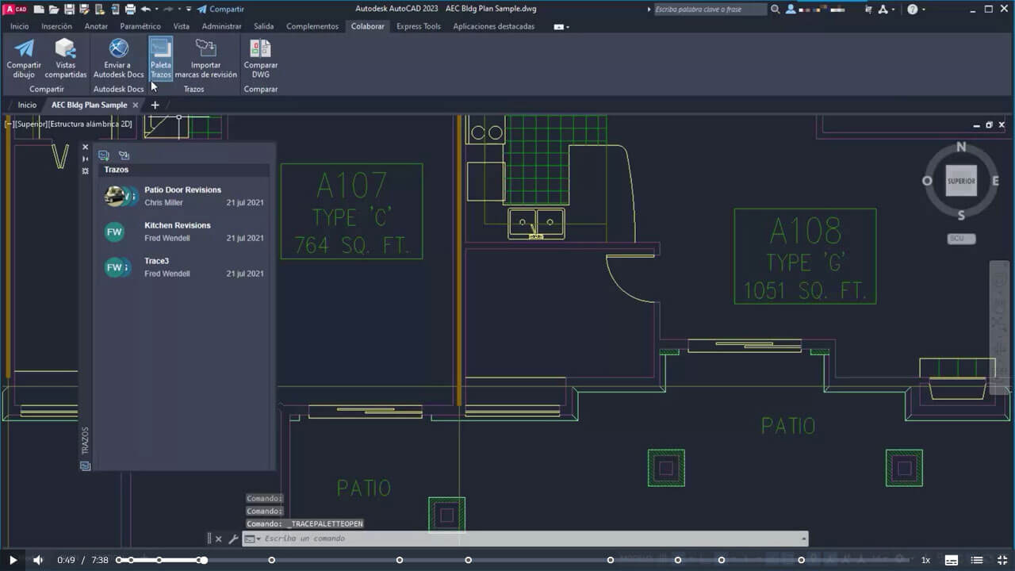Screen dimensions: 1015x571
Task: Open the Anotar ribbon tab
Action: tap(96, 26)
